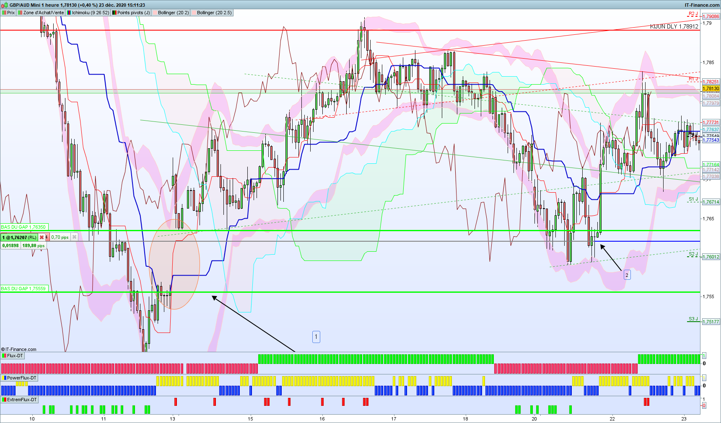Select the BAS DU GAP 1,75559 label
Image resolution: width=721 pixels, height=423 pixels.
pyautogui.click(x=23, y=289)
